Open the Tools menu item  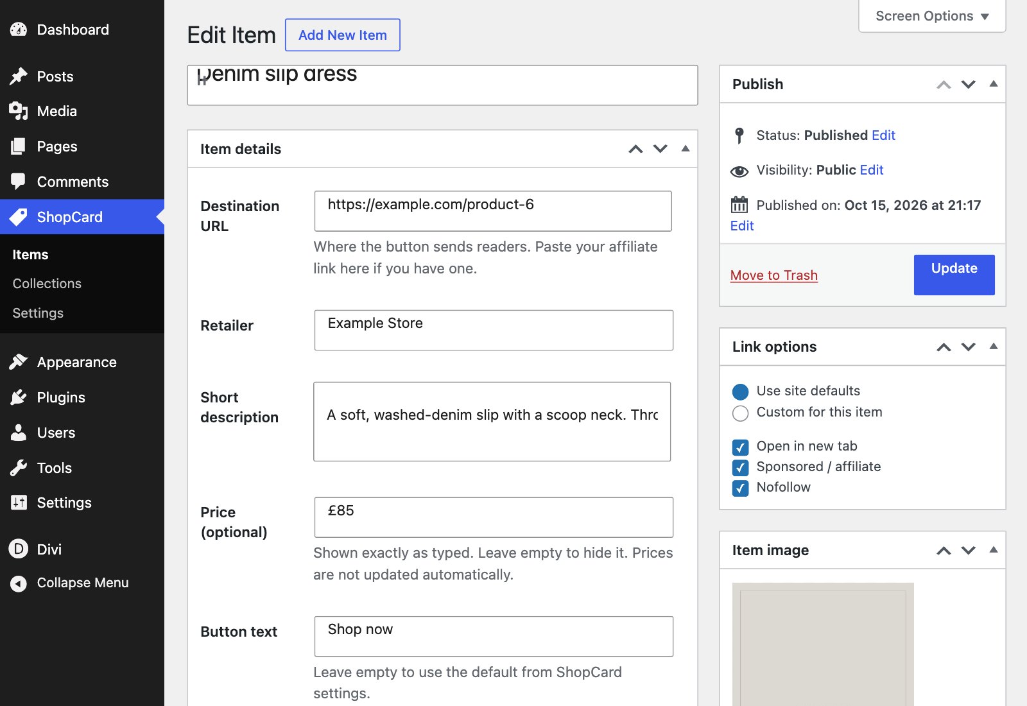[x=82, y=468]
